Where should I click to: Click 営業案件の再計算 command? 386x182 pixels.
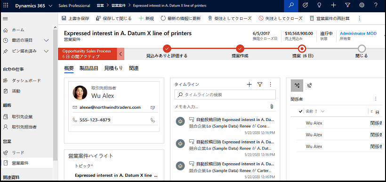tap(330, 18)
